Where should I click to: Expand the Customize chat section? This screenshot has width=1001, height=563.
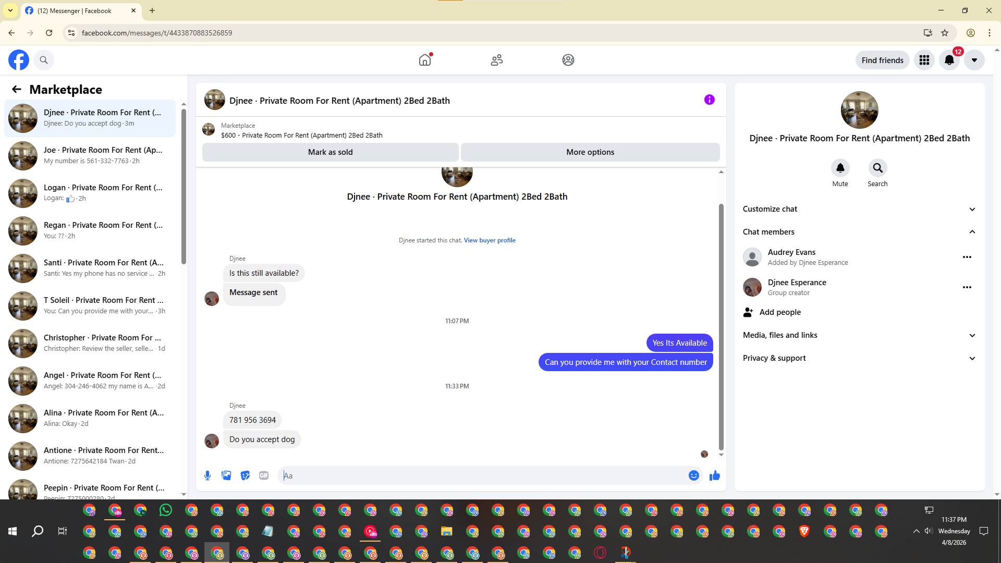(972, 209)
